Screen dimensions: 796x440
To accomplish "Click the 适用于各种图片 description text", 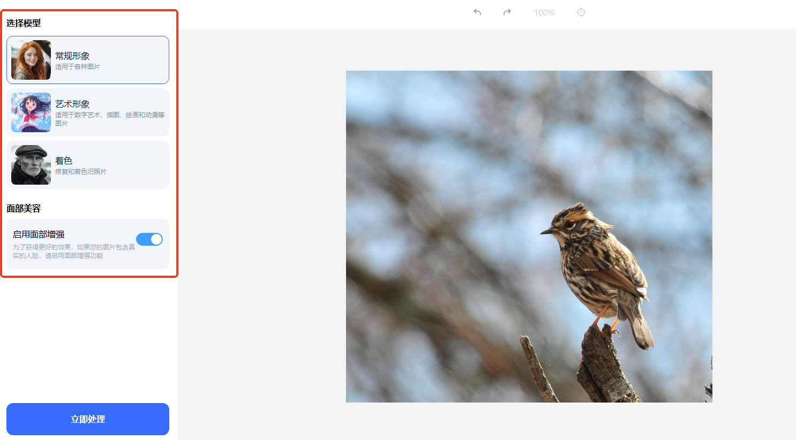I will click(78, 67).
